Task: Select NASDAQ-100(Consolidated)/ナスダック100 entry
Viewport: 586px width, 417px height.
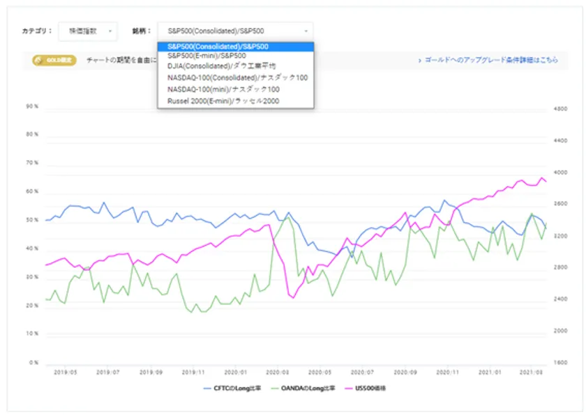Action: click(237, 78)
